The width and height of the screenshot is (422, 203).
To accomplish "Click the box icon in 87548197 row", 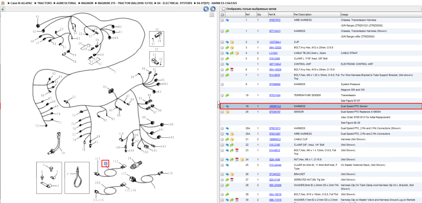I will [227, 112].
